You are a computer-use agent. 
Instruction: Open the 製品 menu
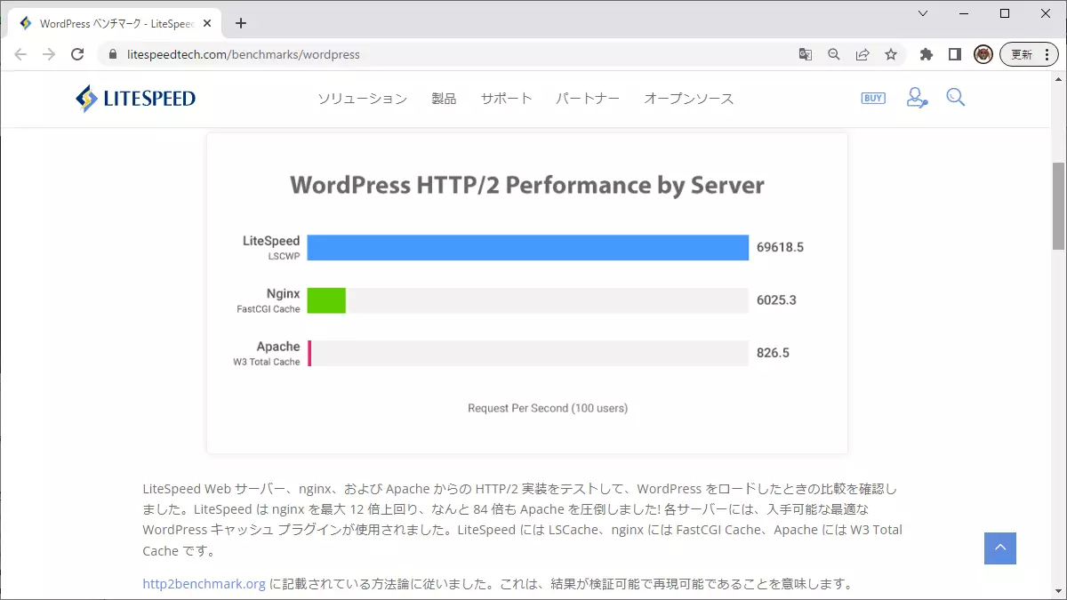tap(444, 99)
